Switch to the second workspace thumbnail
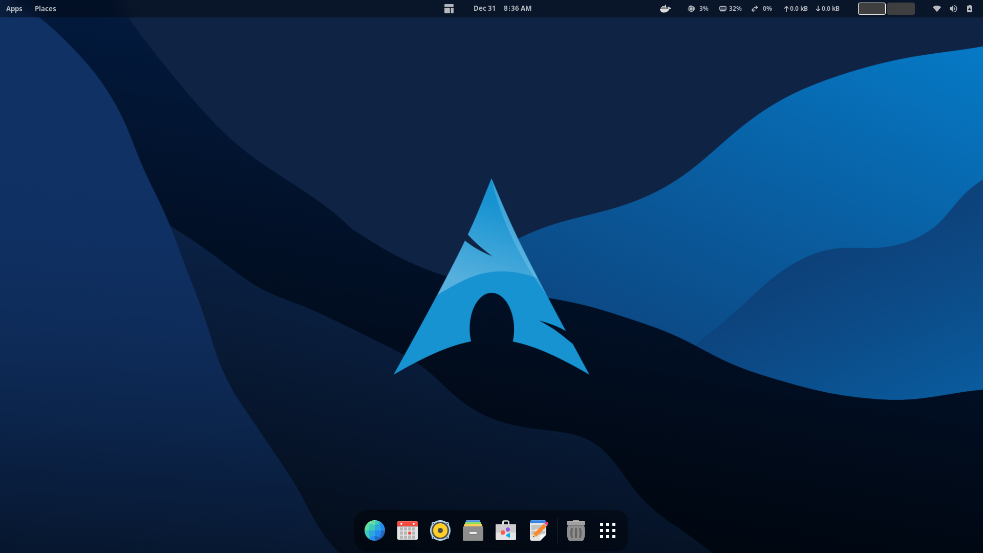The width and height of the screenshot is (983, 553). (901, 9)
